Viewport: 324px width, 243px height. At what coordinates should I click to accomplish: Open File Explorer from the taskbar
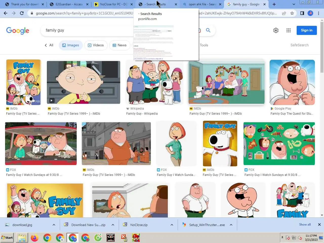(x=22, y=238)
